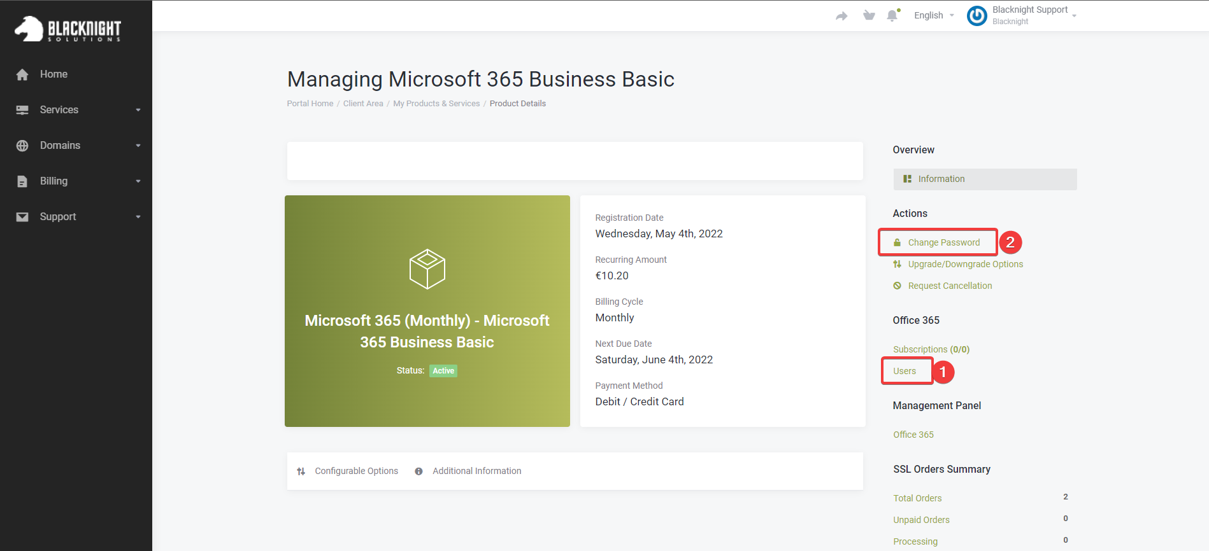
Task: Click the Debit / Credit Card value
Action: tap(640, 401)
